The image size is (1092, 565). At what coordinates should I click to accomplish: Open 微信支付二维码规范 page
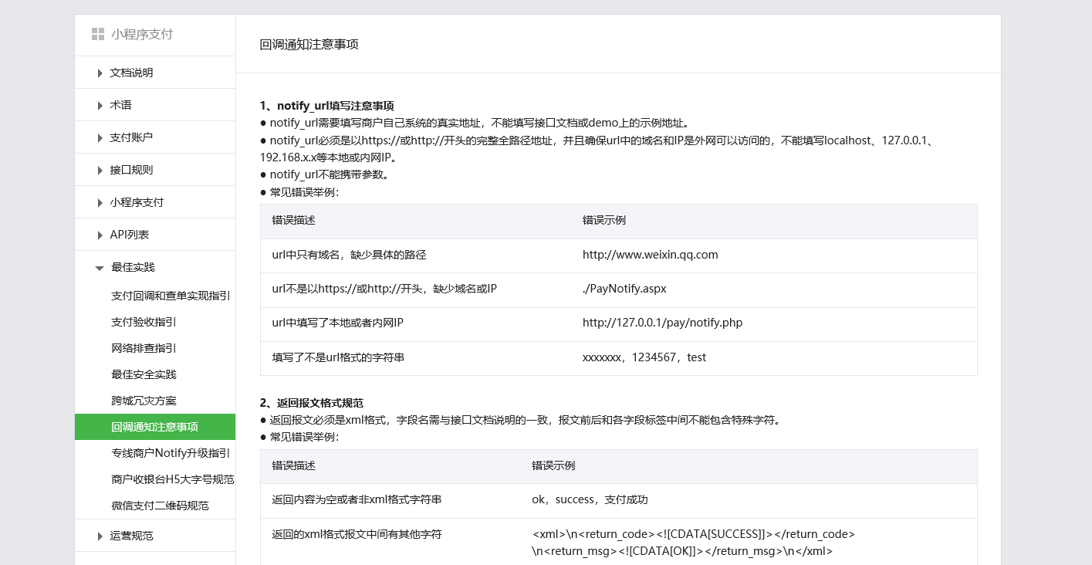(160, 506)
